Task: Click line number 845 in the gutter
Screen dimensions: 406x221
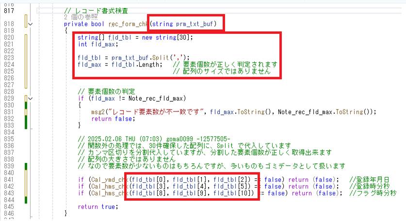Action: [9, 206]
